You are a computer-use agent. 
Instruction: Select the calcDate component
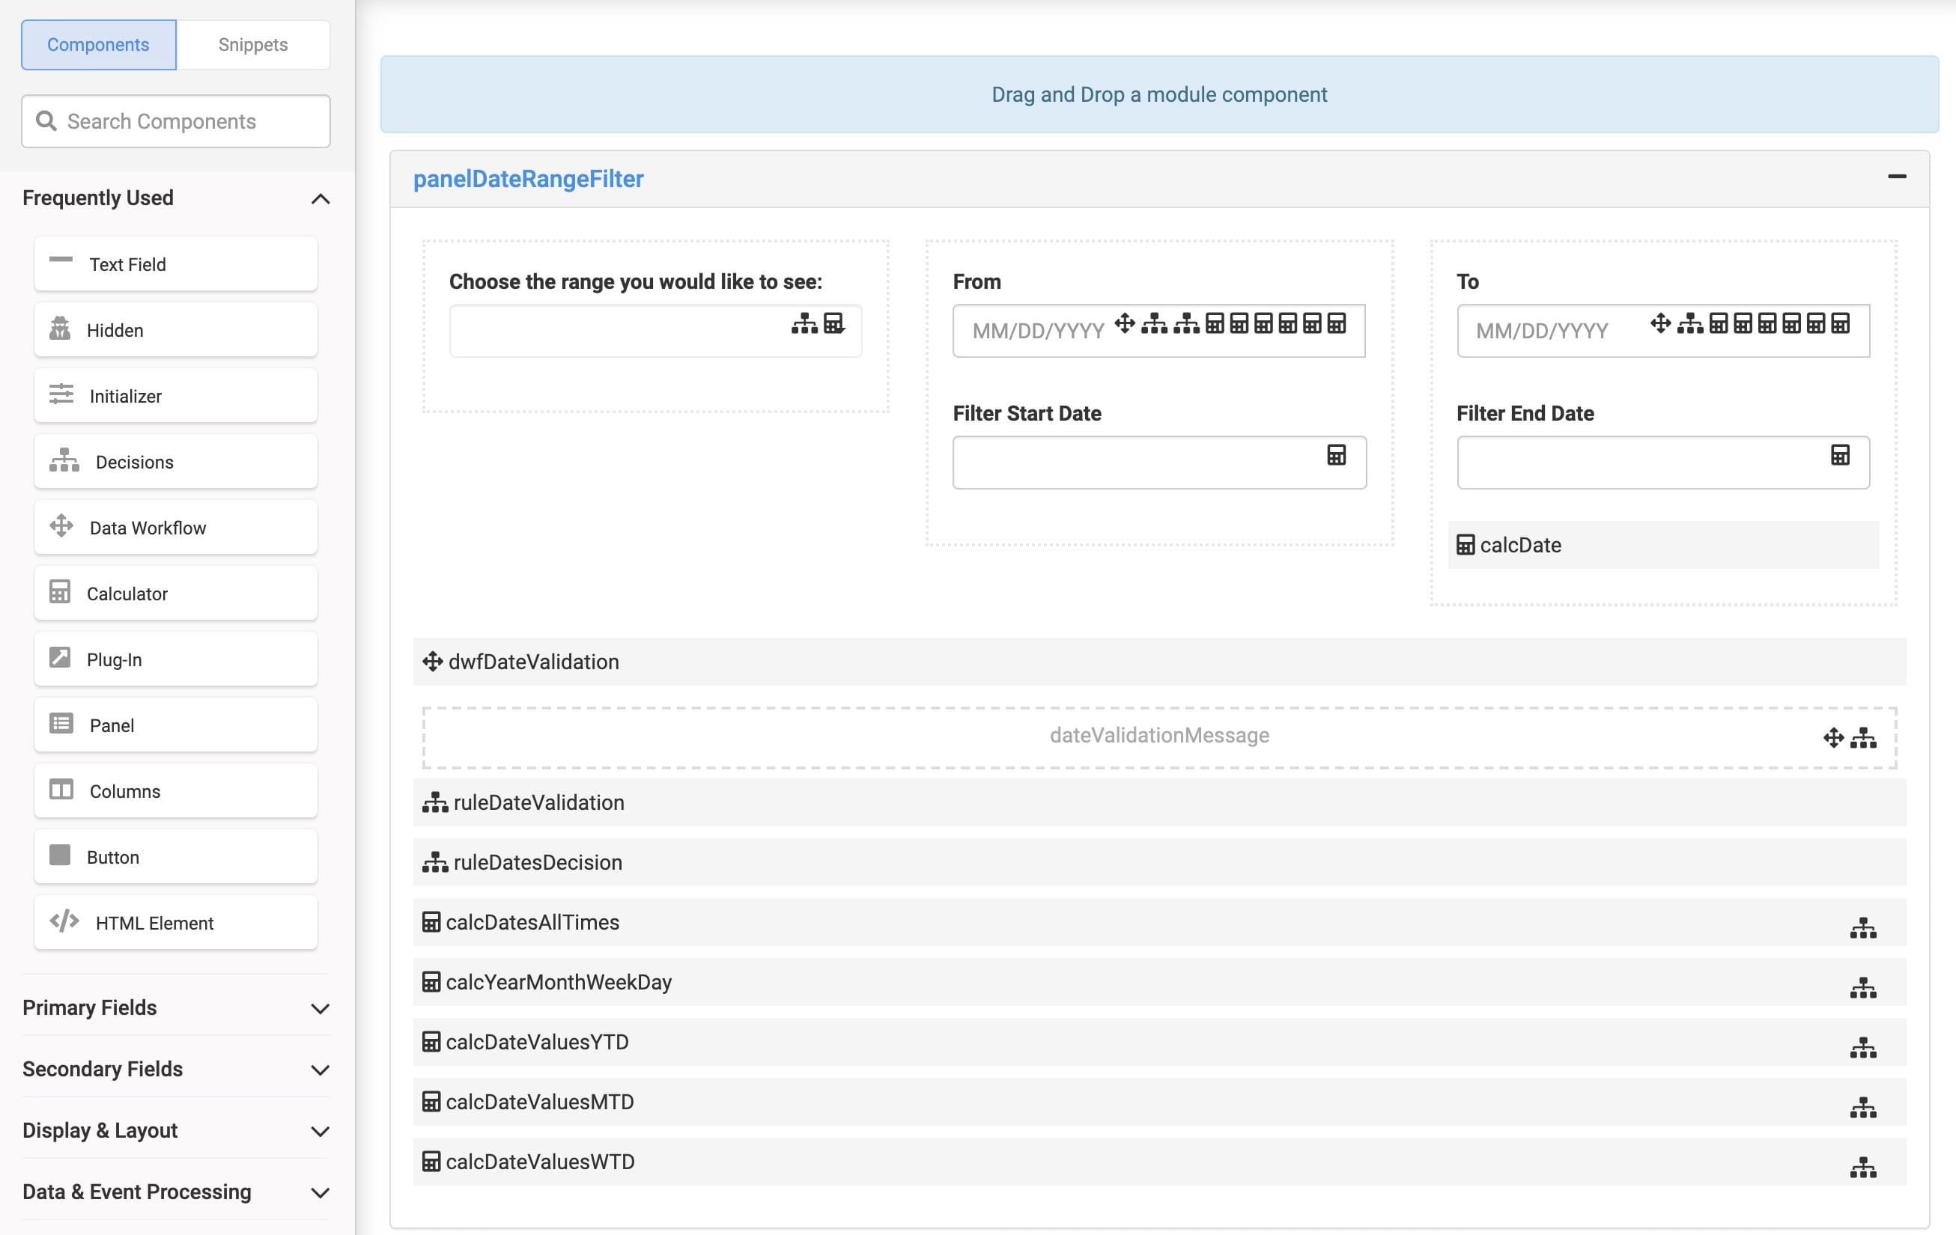(1662, 545)
